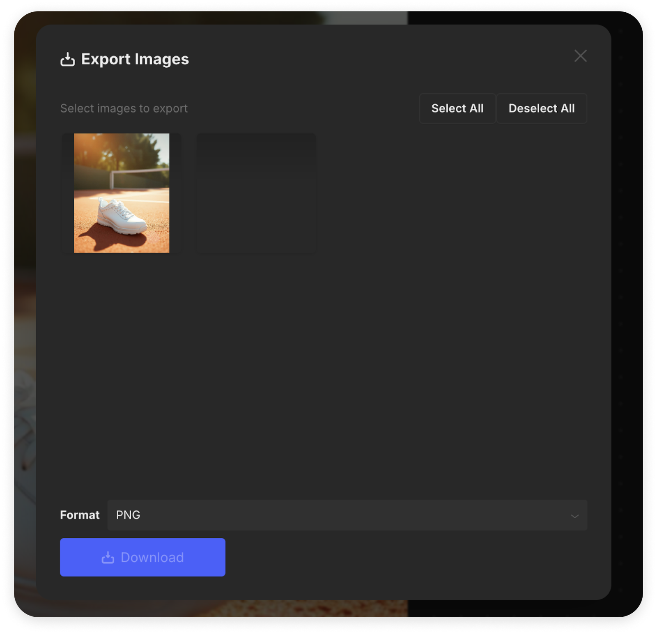This screenshot has height=634, width=657.
Task: Click the Download button
Action: pos(142,557)
